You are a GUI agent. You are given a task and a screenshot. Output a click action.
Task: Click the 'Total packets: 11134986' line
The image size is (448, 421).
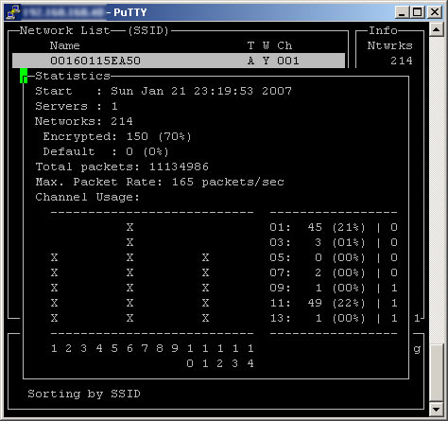point(122,167)
